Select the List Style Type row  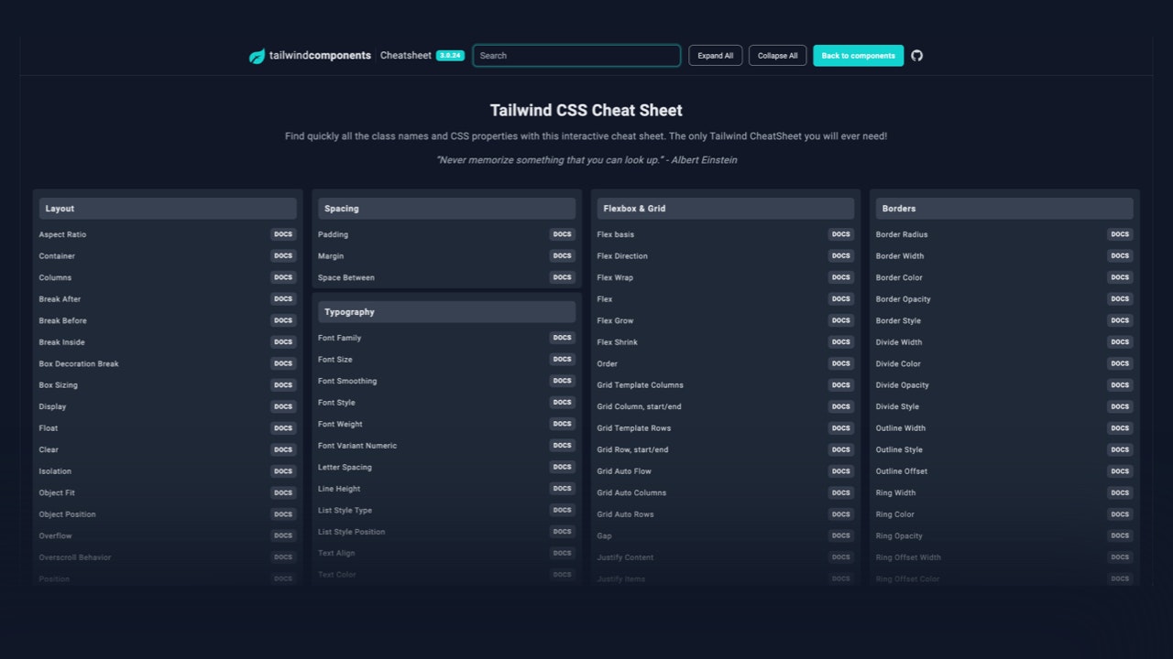446,510
